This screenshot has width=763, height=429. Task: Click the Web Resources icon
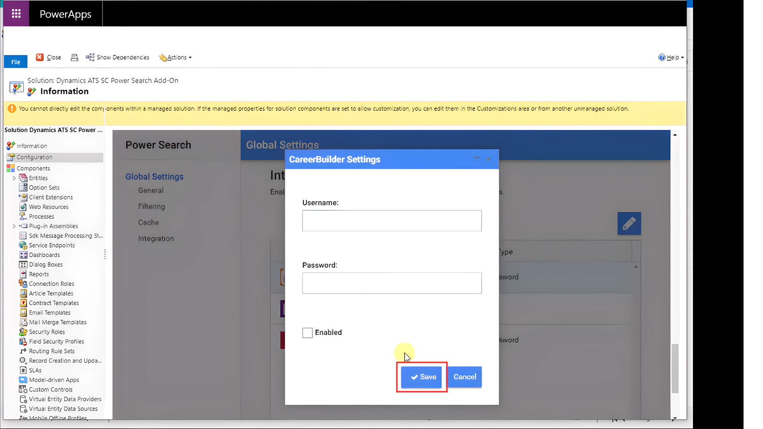pyautogui.click(x=23, y=207)
